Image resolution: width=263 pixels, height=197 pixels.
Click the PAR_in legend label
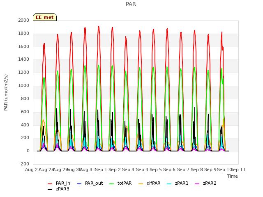[x=63, y=183]
